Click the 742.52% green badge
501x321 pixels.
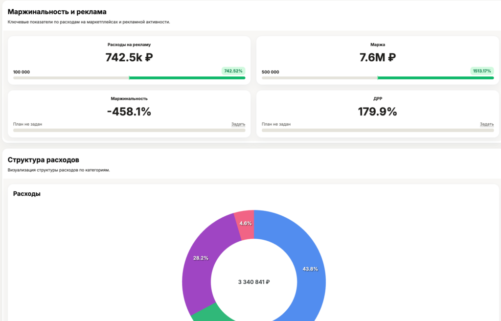233,71
